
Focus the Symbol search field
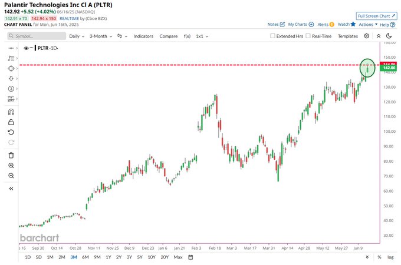37,36
